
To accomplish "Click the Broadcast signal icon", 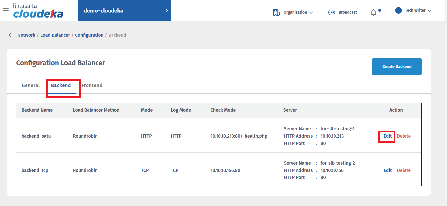I will pyautogui.click(x=331, y=12).
